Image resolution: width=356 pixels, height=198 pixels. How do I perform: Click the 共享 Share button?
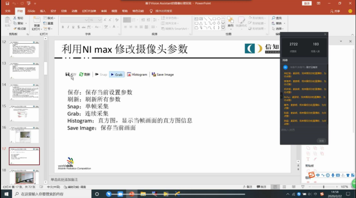click(x=335, y=11)
